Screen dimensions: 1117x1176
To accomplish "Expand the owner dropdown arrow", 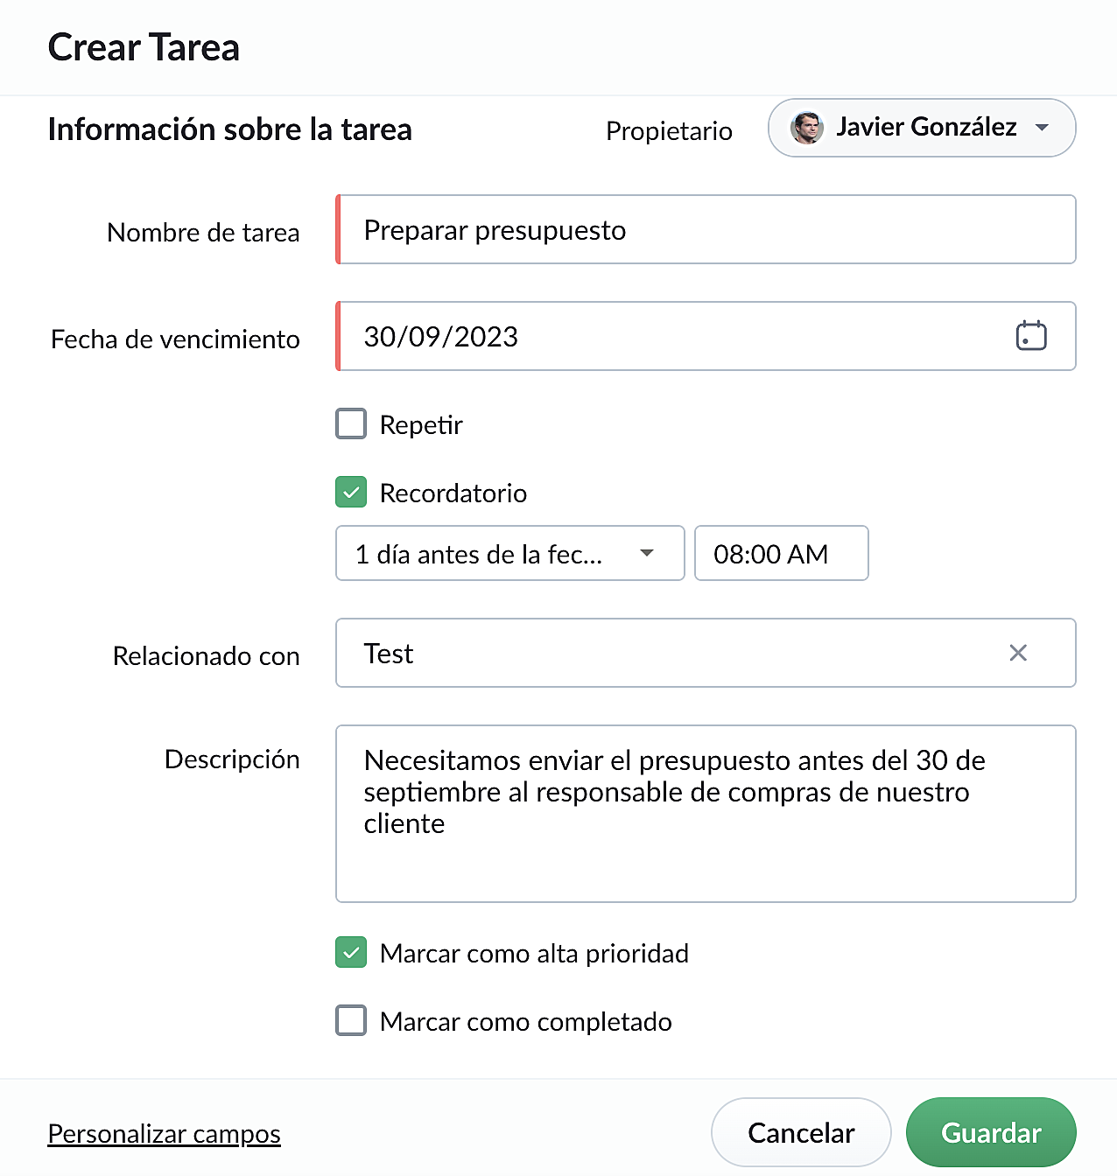I will tap(1042, 128).
